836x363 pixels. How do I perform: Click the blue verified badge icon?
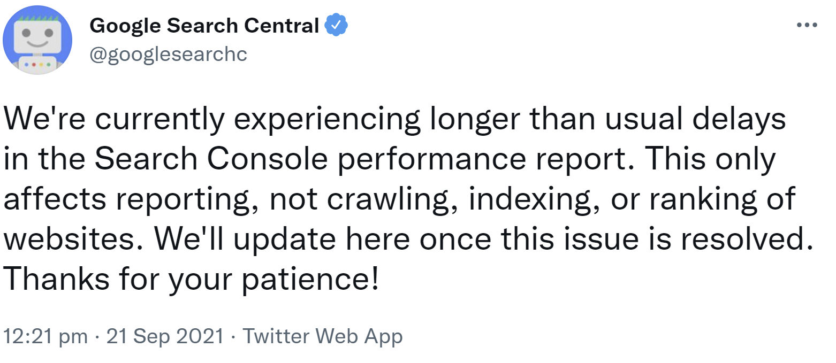pos(338,25)
